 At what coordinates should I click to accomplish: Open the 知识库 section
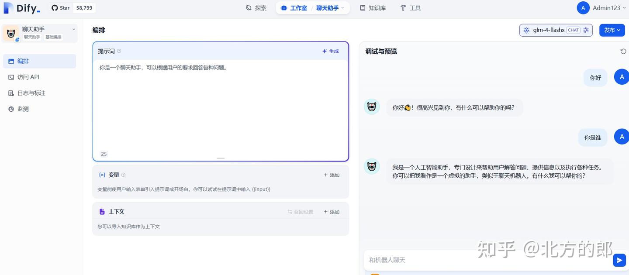tap(373, 7)
